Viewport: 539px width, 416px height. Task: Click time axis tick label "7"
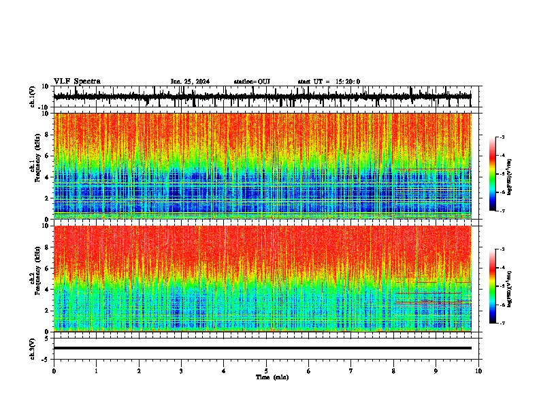pos(351,371)
